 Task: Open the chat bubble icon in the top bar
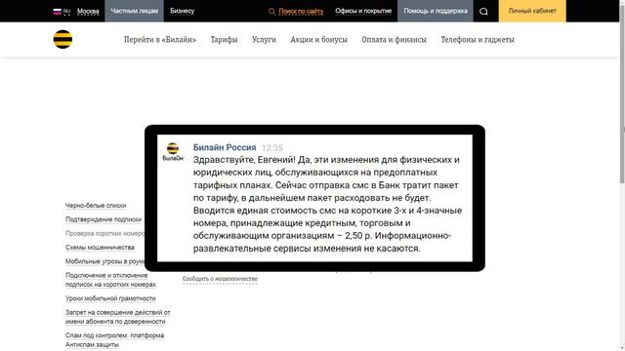(x=483, y=11)
